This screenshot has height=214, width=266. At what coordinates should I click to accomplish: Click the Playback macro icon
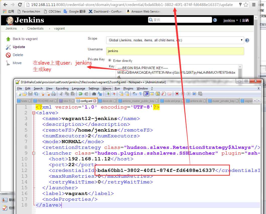188,94
